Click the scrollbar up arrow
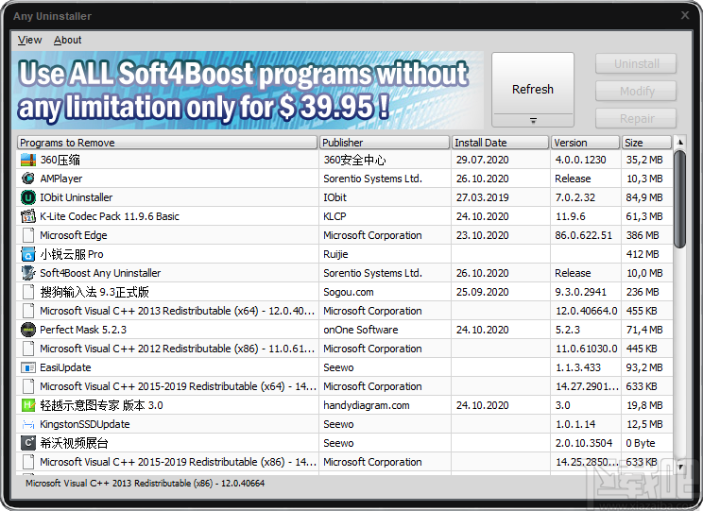The height and width of the screenshot is (511, 703). click(679, 143)
